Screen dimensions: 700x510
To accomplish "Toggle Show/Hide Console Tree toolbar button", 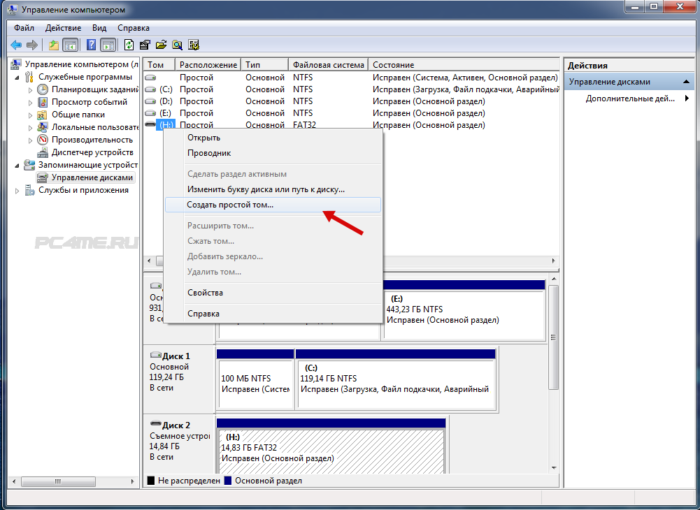I will pos(71,45).
